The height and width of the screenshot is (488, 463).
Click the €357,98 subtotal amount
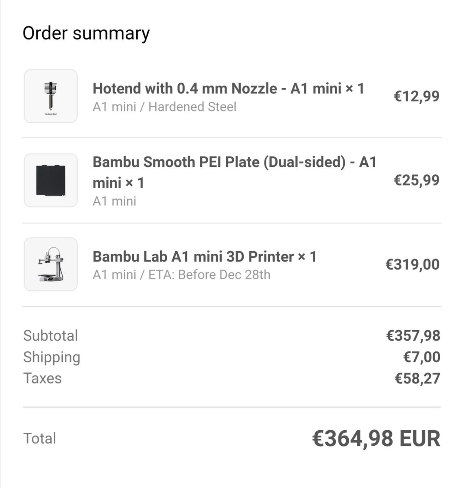(413, 335)
